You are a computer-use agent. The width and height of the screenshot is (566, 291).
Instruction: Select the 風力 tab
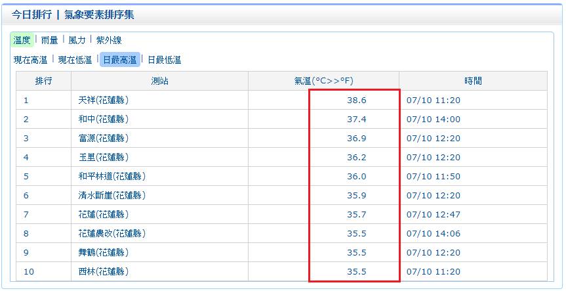(77, 40)
